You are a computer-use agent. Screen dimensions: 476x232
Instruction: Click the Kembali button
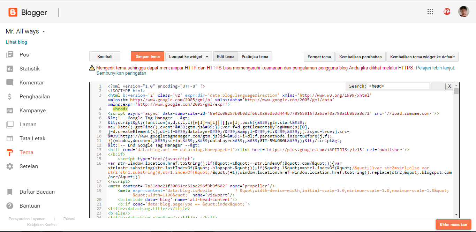tap(105, 57)
